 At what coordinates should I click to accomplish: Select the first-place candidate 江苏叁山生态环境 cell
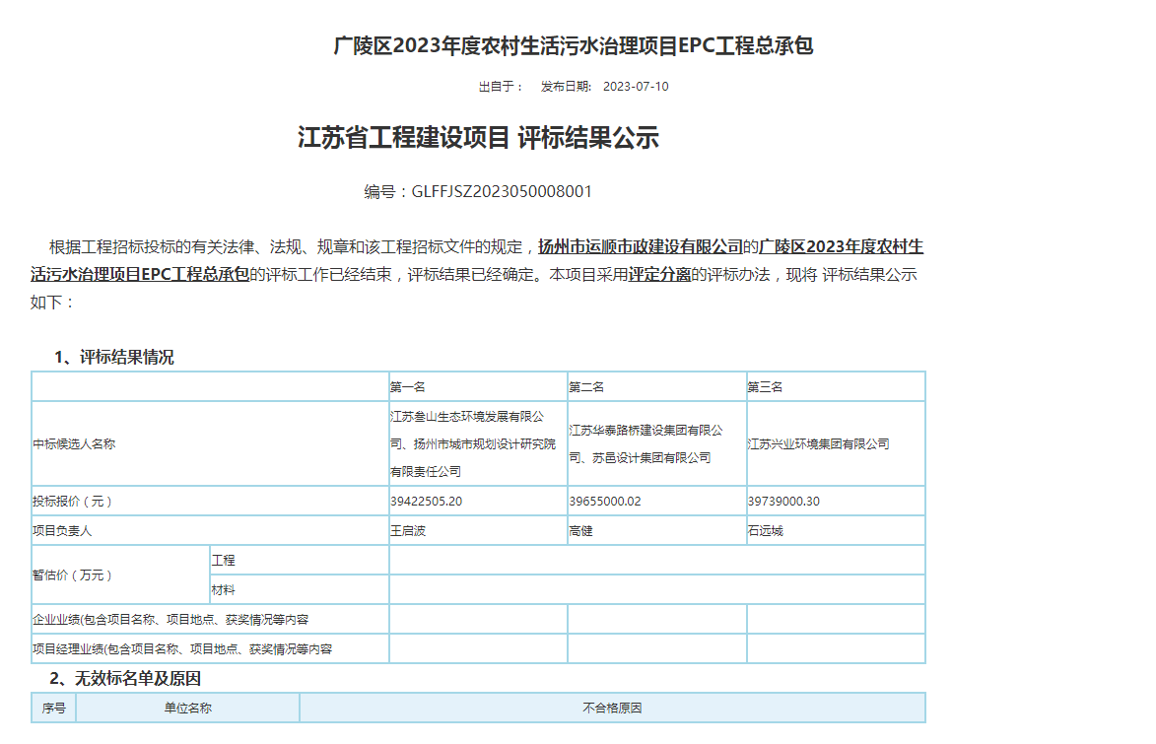click(478, 444)
